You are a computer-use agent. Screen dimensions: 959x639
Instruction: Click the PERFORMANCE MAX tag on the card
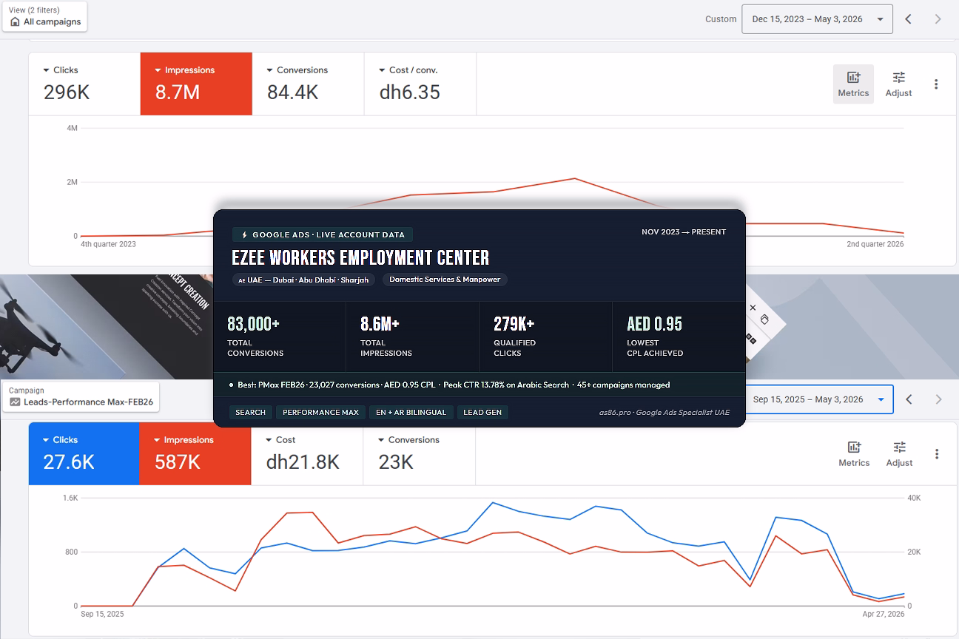tap(320, 412)
